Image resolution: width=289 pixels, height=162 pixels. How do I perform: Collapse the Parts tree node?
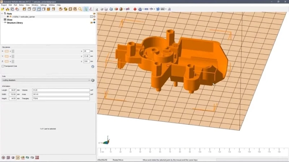click(x=2, y=14)
